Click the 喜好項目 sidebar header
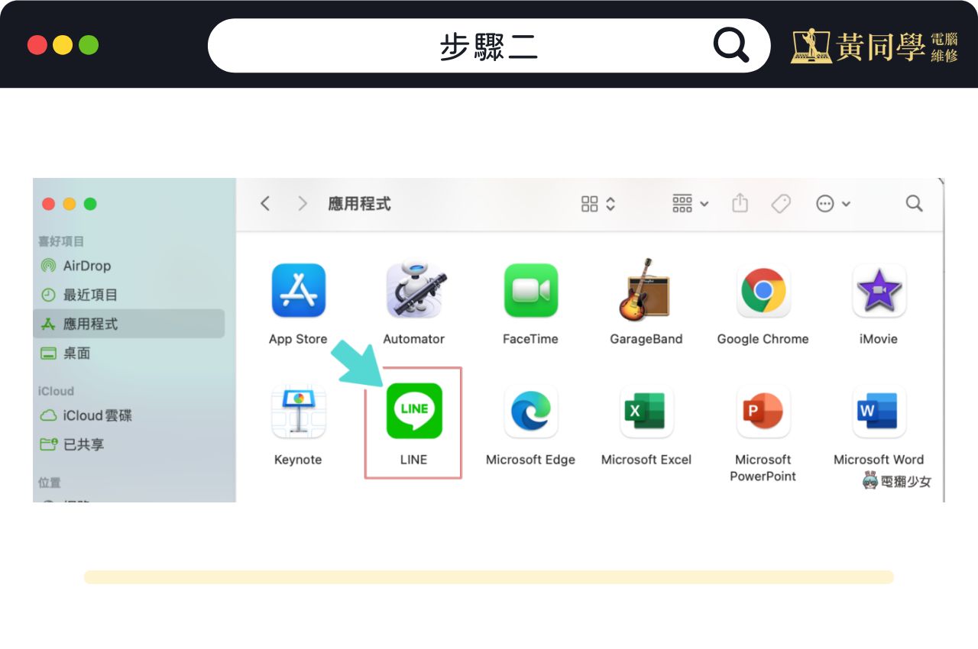 (x=61, y=241)
